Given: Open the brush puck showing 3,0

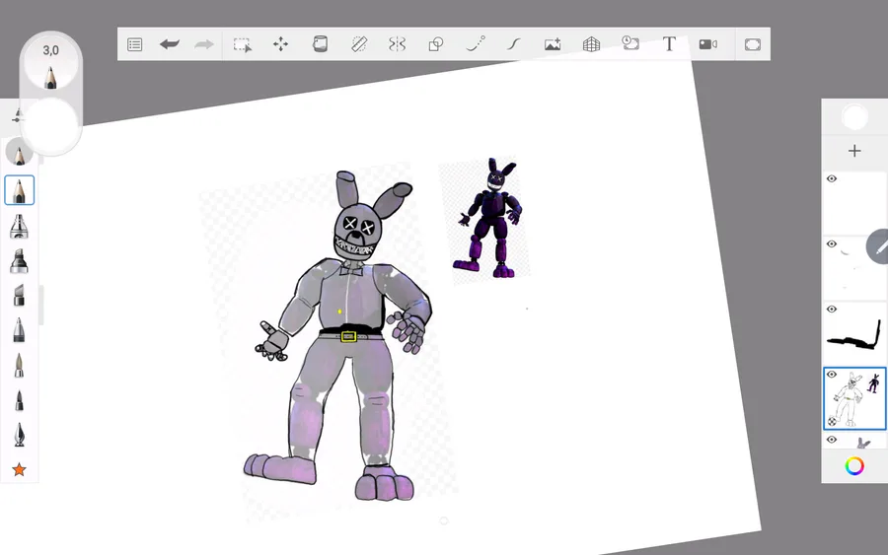Looking at the screenshot, I should tap(51, 63).
